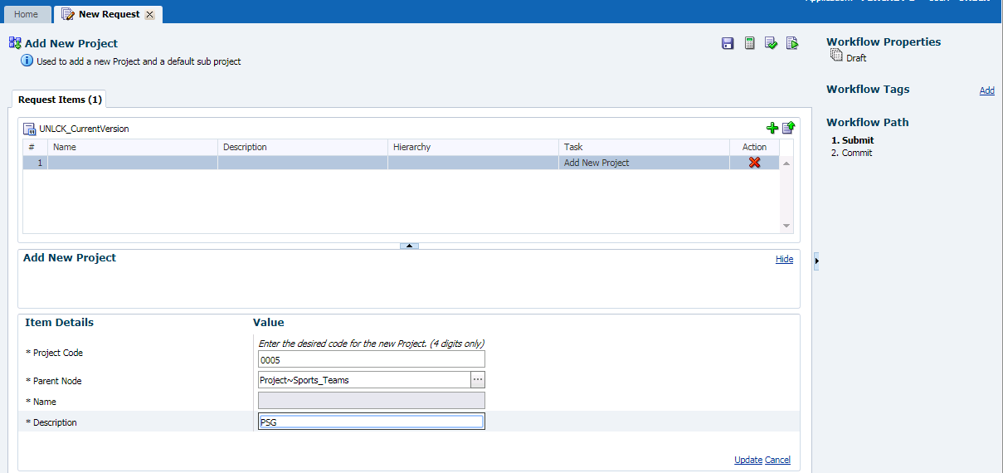Open the Parent Node browse ellipsis button
Screen dimensions: 1003x473
click(477, 379)
